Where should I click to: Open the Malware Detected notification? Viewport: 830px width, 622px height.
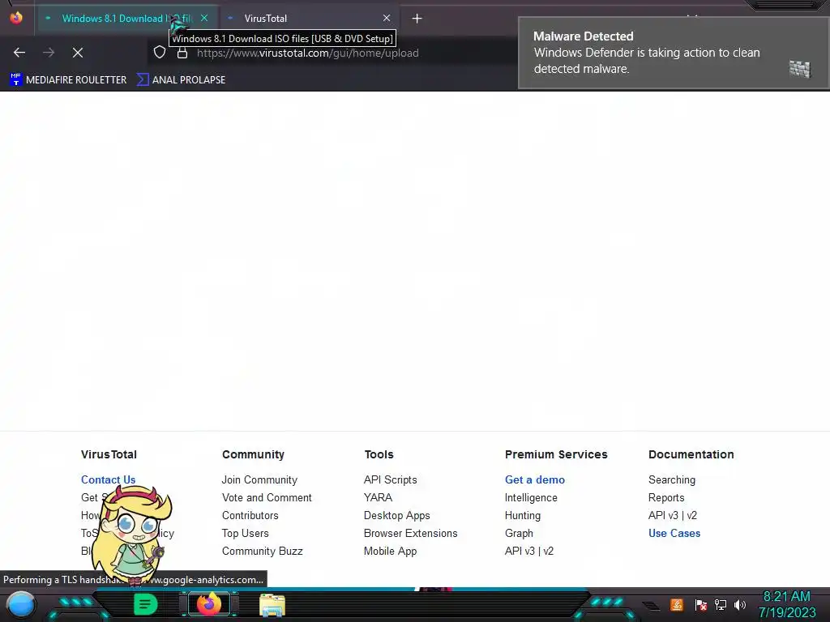click(673, 53)
